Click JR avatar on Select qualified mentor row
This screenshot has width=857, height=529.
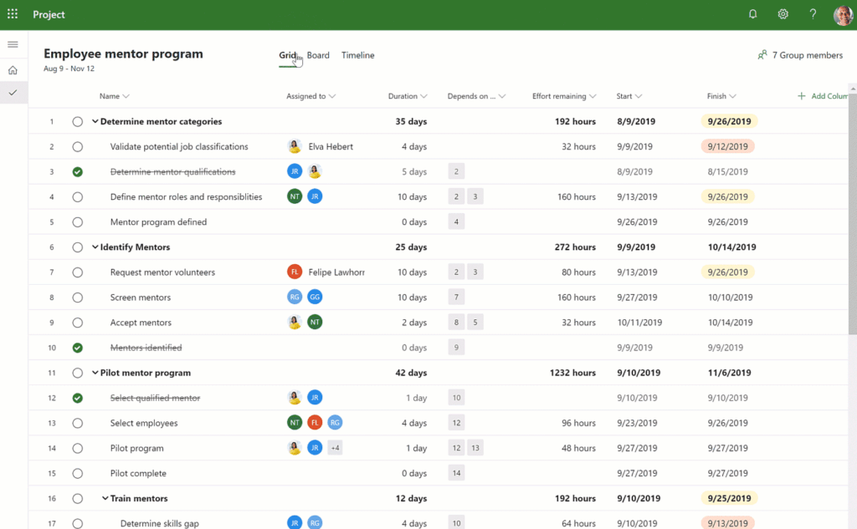tap(315, 398)
